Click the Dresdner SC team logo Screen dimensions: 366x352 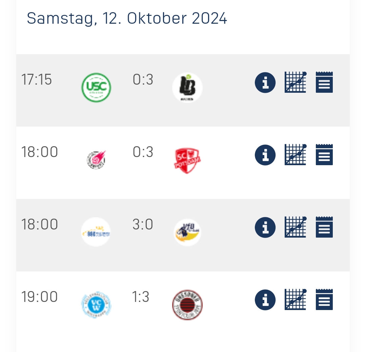point(187,305)
